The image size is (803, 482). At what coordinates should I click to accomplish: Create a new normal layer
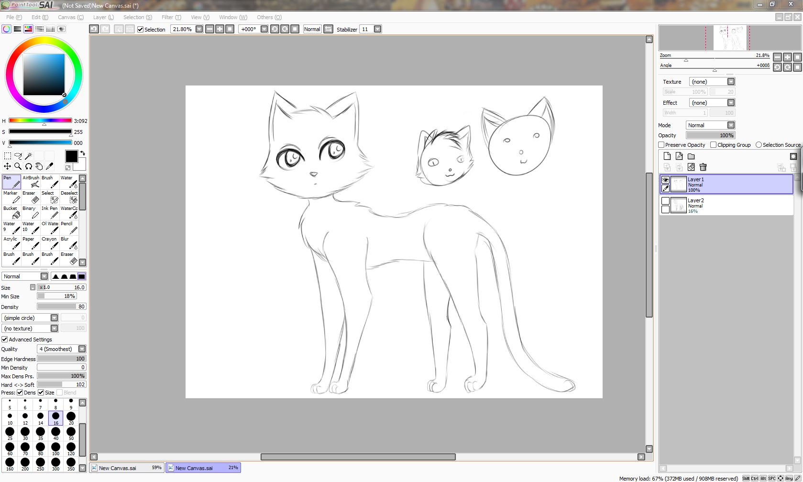(667, 156)
